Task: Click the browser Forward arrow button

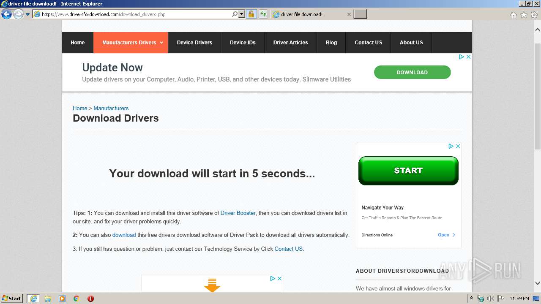Action: [18, 14]
